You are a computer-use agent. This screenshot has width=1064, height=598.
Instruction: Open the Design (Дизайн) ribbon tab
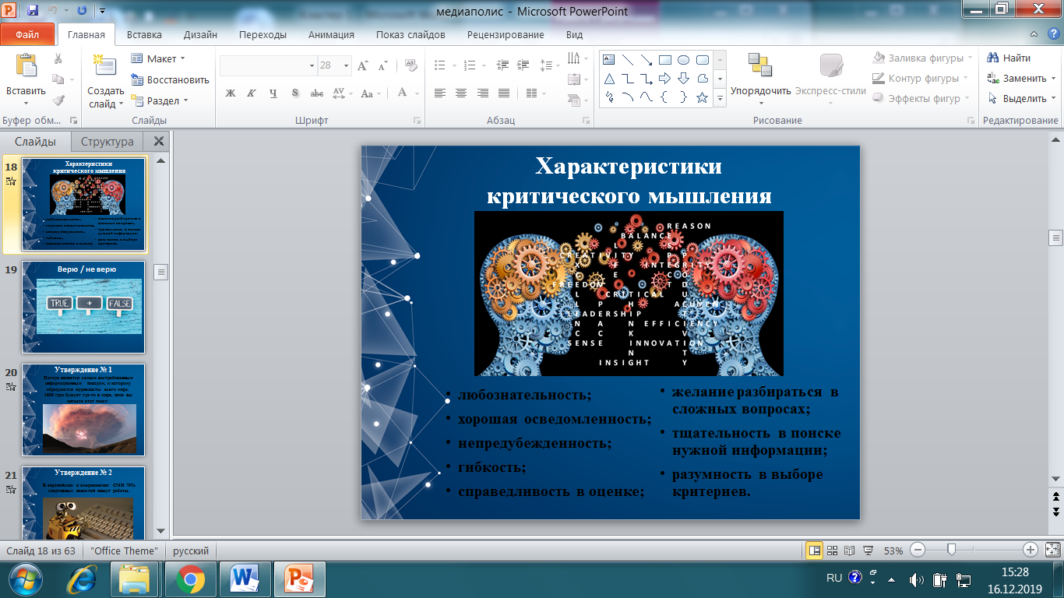click(200, 34)
